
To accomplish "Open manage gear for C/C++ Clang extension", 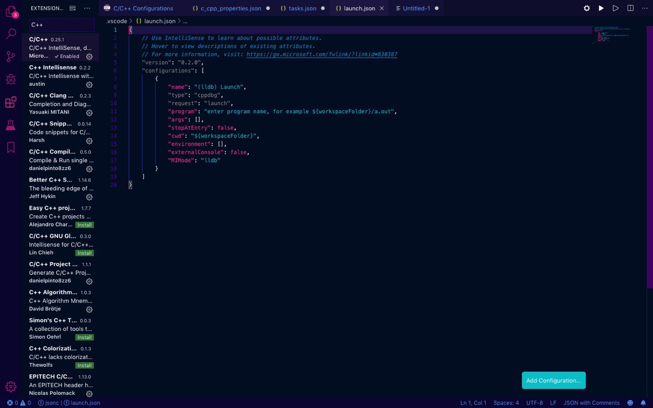I will tap(89, 113).
